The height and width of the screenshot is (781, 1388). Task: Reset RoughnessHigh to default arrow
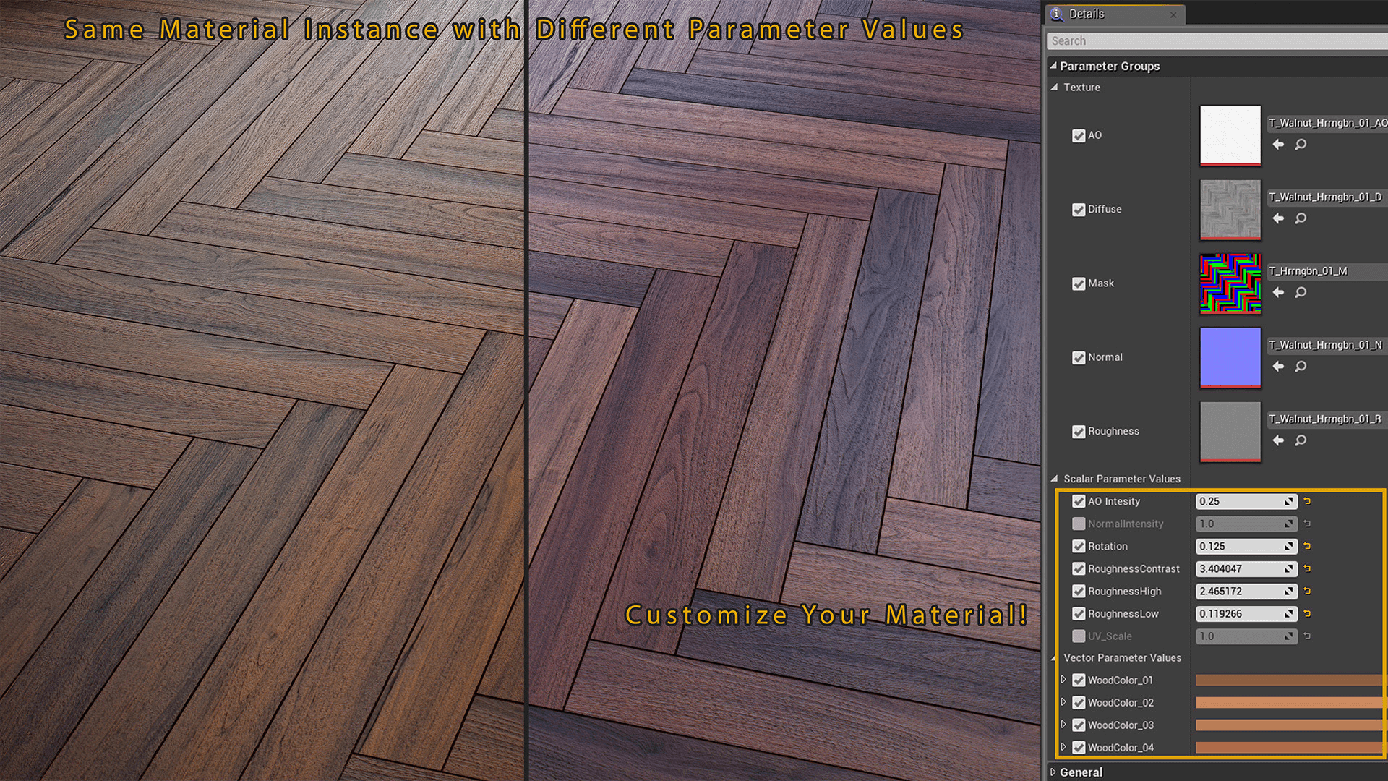click(1307, 591)
